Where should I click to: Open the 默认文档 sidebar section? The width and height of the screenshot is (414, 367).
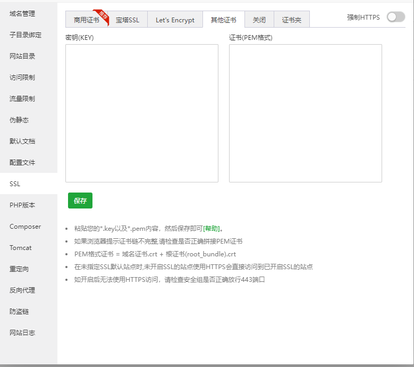pyautogui.click(x=29, y=141)
